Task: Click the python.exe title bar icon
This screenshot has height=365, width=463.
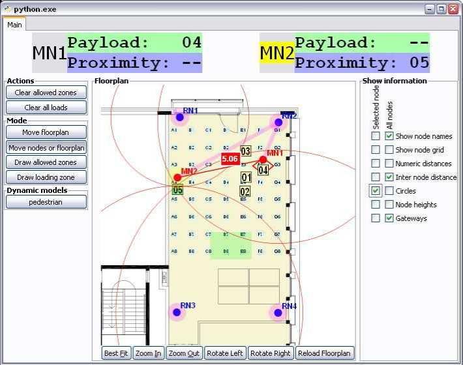Action: pos(7,9)
